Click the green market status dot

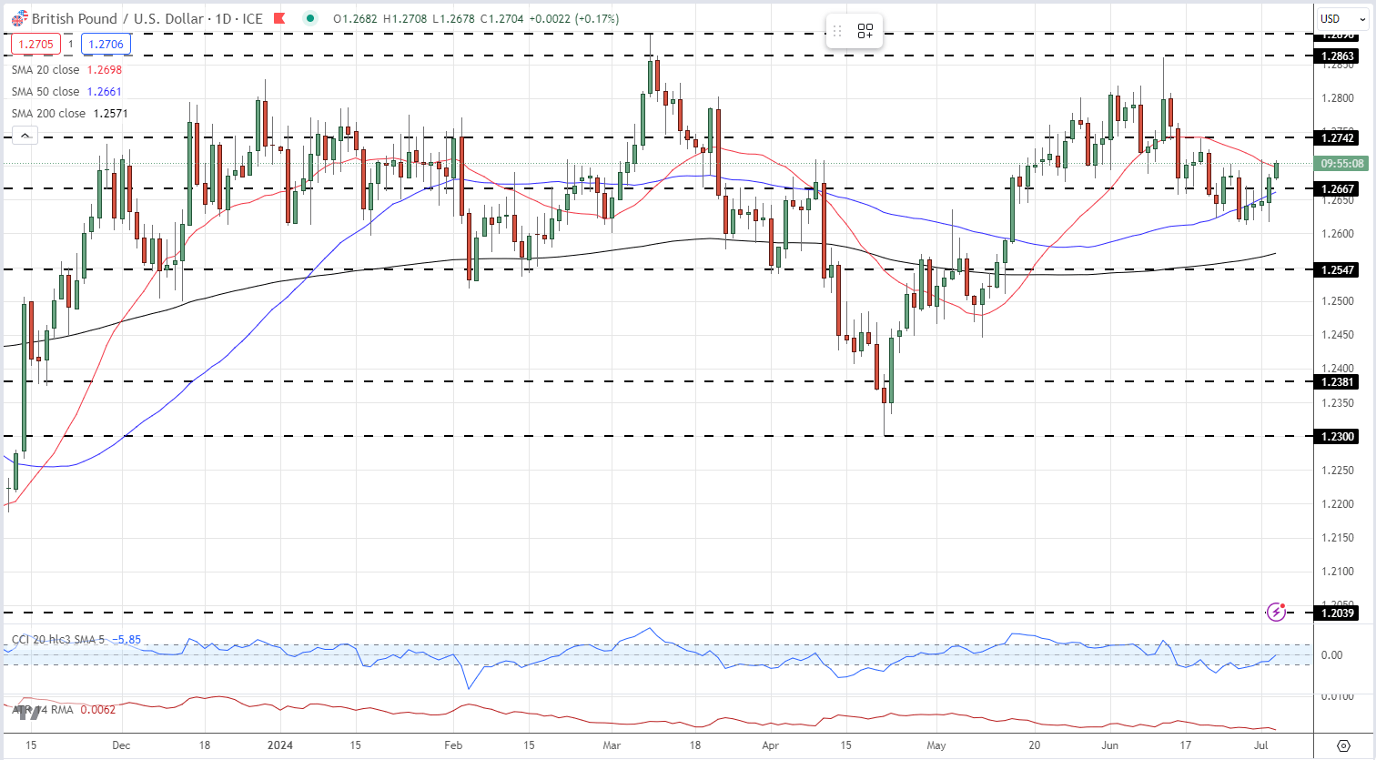[310, 18]
